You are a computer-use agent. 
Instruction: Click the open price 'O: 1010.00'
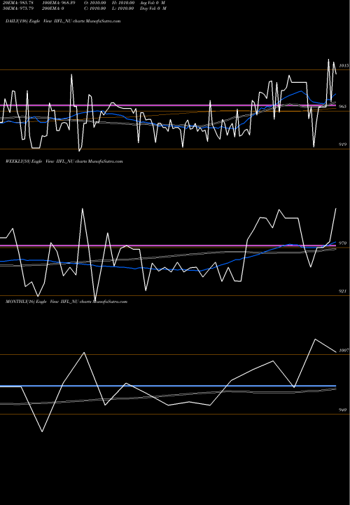(95, 3)
